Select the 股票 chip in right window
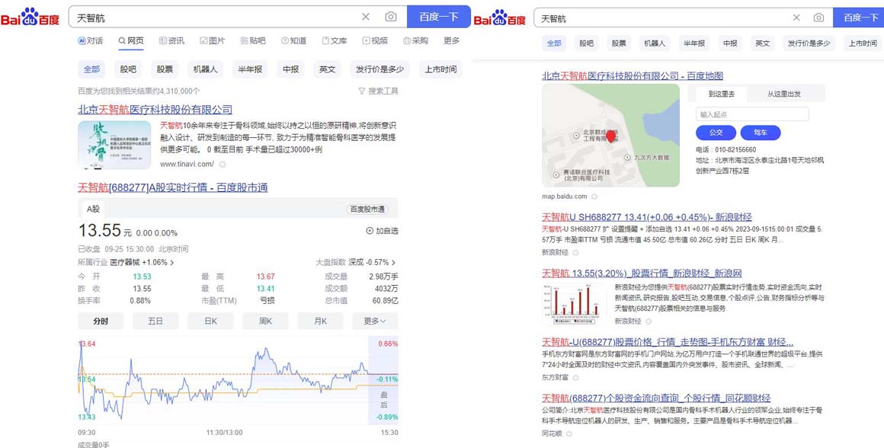Image resolution: width=884 pixels, height=448 pixels. (x=619, y=43)
